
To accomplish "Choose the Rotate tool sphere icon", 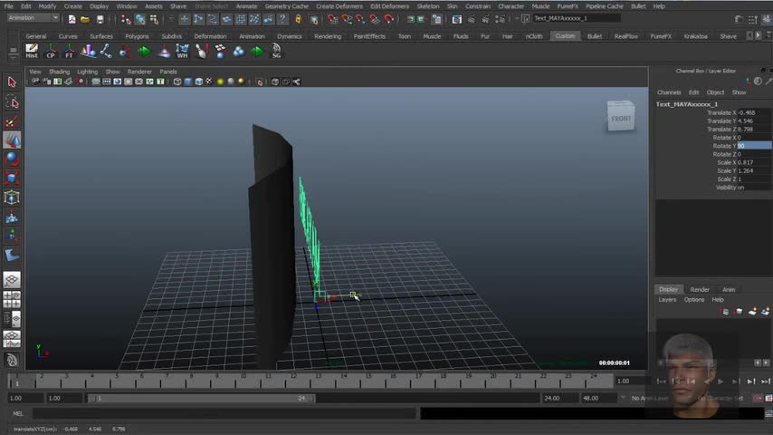I will click(12, 158).
